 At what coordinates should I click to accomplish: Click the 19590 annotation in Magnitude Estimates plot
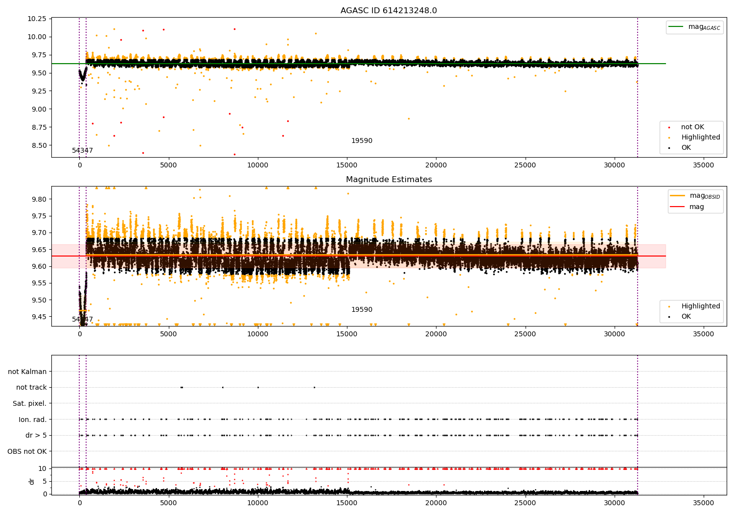[x=362, y=310]
